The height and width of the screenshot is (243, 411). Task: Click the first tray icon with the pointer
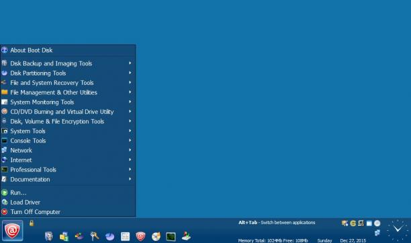pyautogui.click(x=345, y=223)
